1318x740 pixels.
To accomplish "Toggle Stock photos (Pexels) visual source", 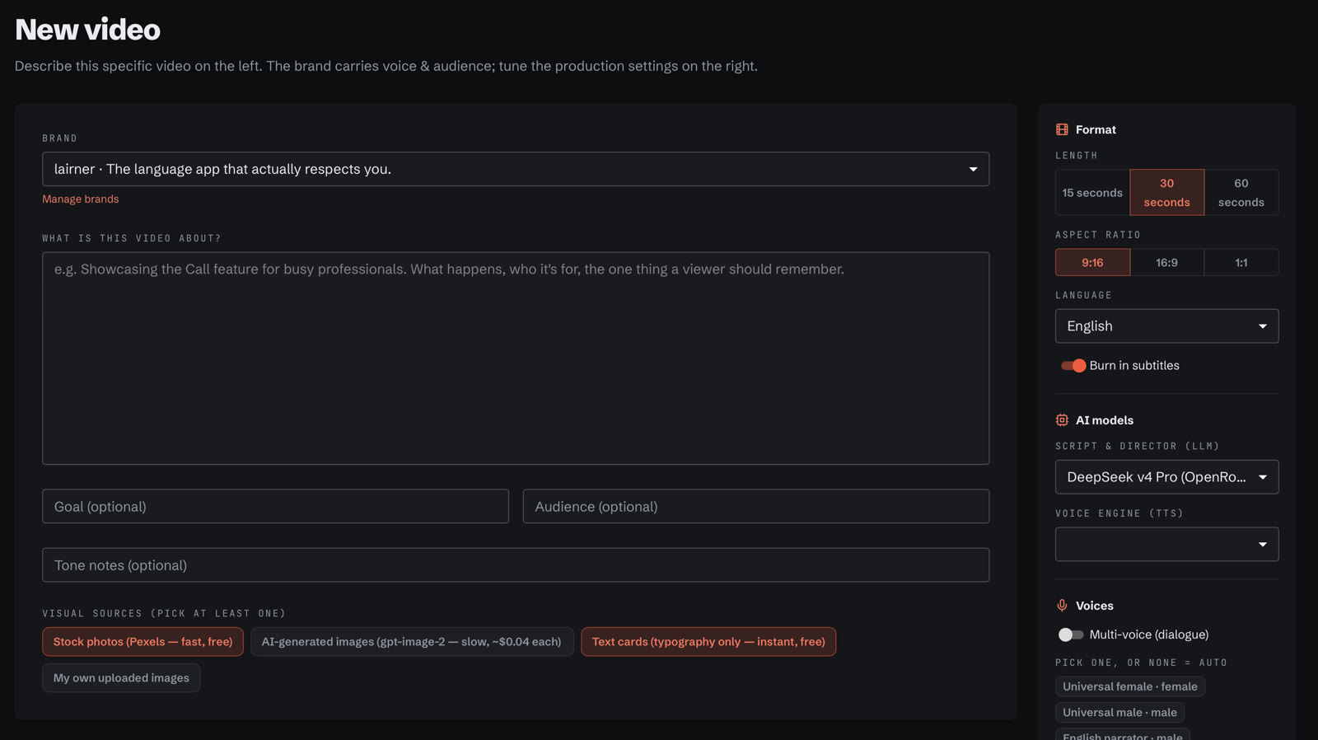I will [143, 642].
